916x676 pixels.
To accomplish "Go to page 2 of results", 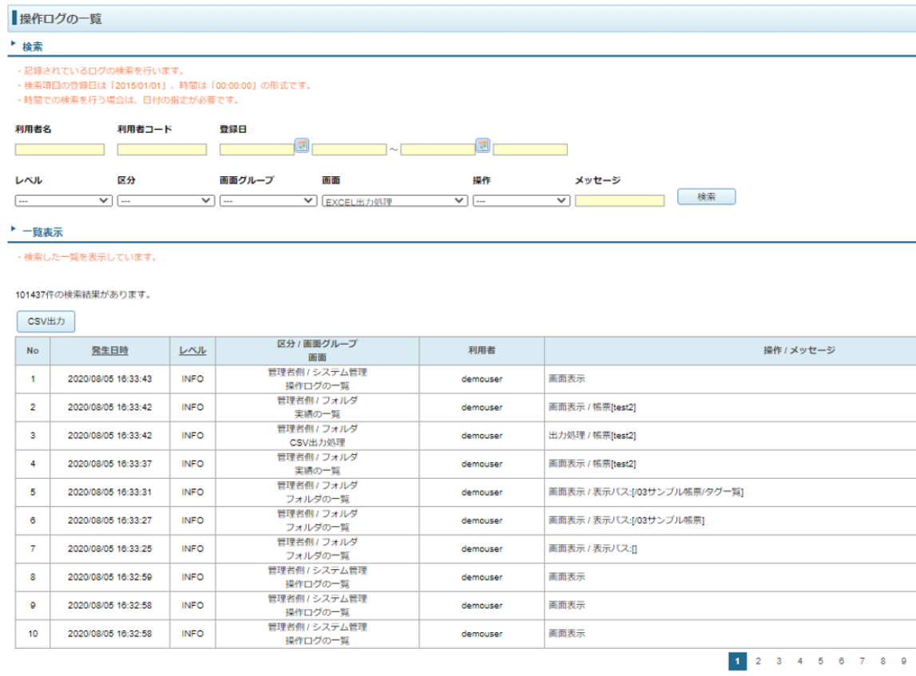I will click(x=758, y=661).
